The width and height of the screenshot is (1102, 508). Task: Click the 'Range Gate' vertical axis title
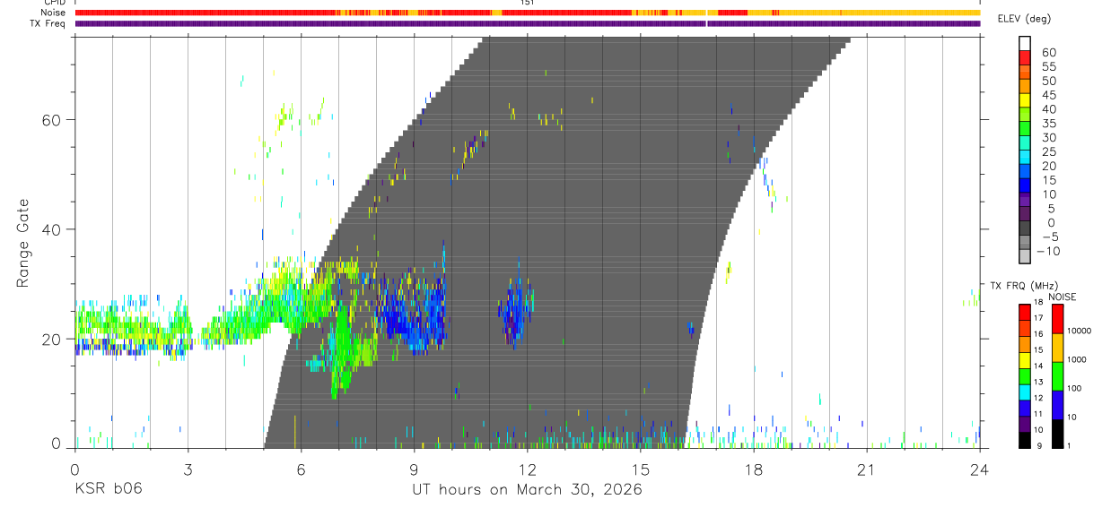tap(23, 243)
